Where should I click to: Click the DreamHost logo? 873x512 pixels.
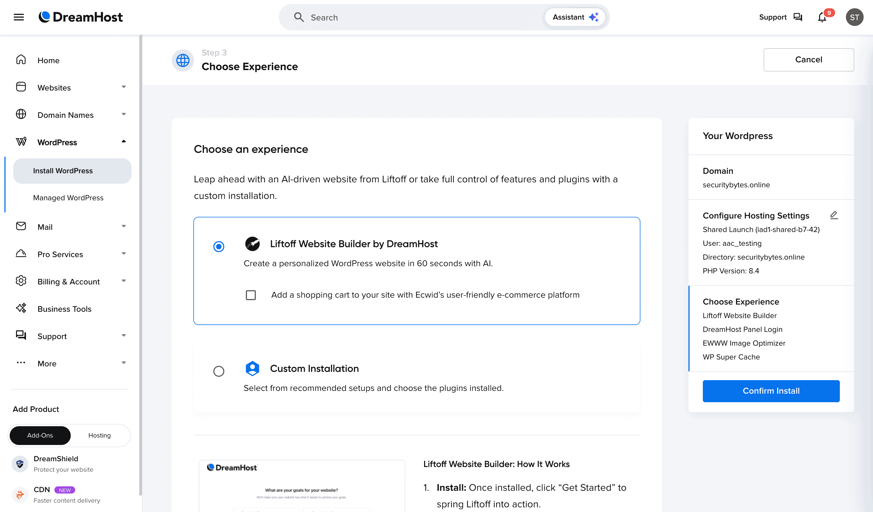pos(81,17)
